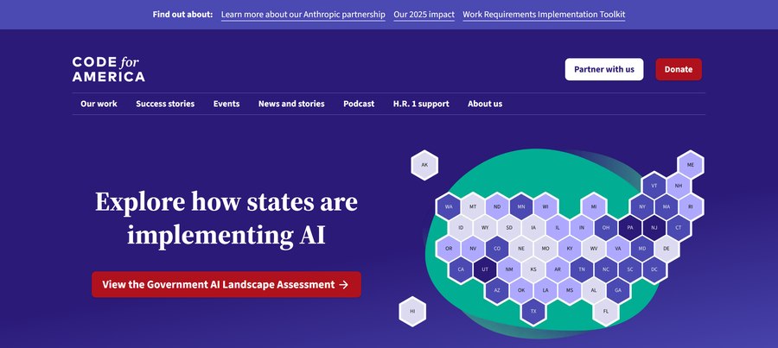Viewport: 778px width, 348px height.
Task: Choose the DC hexagon tile
Action: click(x=654, y=269)
